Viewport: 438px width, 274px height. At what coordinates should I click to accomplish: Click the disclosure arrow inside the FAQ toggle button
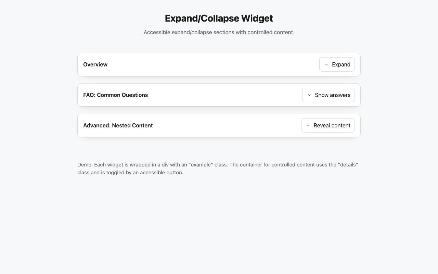(x=309, y=95)
